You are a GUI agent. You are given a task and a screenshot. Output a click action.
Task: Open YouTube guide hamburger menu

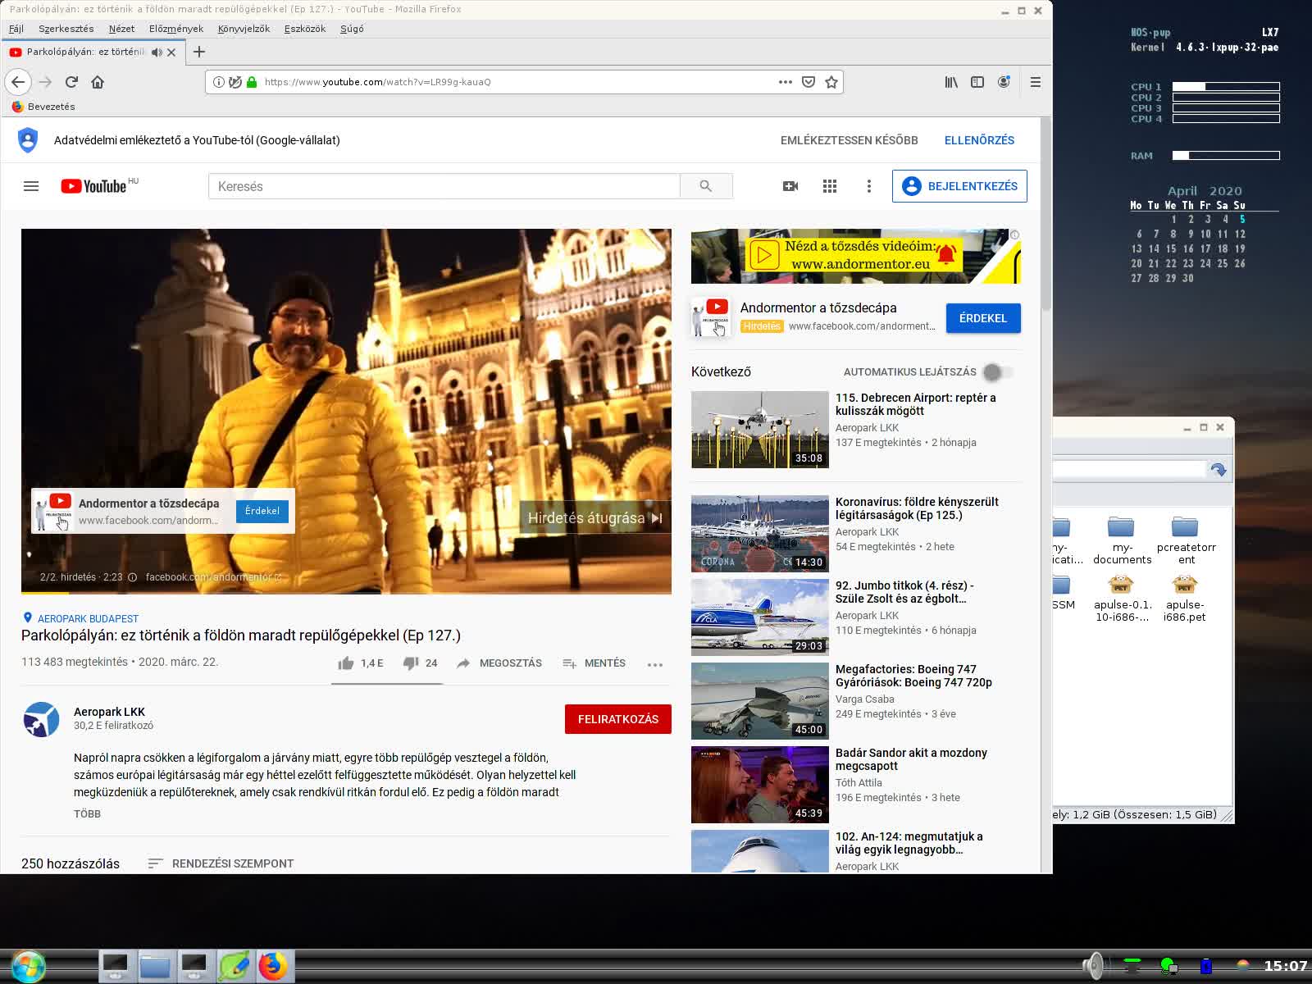tap(31, 186)
